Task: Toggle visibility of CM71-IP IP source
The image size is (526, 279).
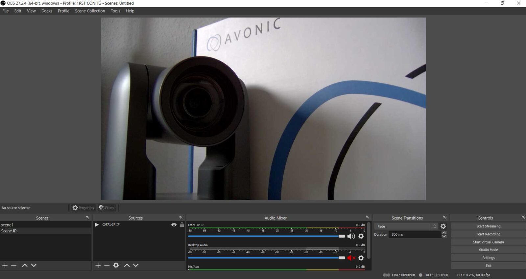Action: click(174, 225)
